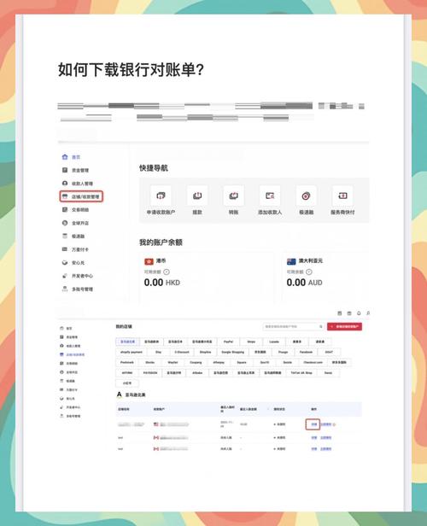Select the Facebook store tab
This screenshot has width=427, height=526.
tap(306, 352)
